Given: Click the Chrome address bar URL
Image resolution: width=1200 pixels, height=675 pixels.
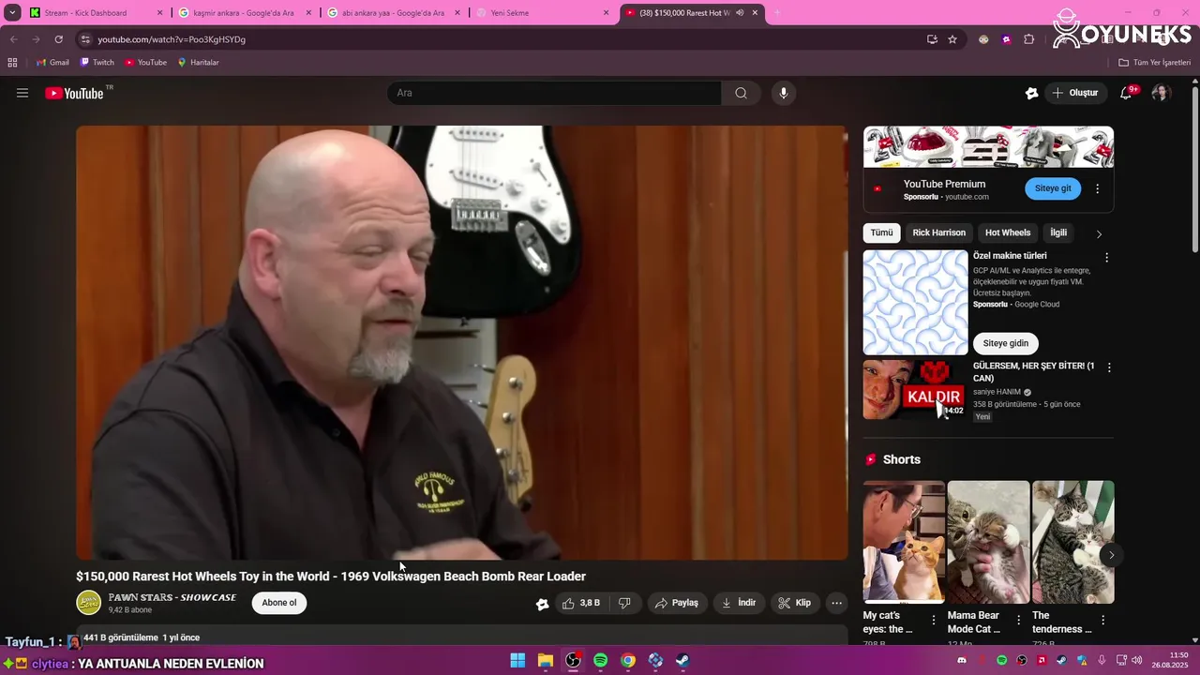Looking at the screenshot, I should tap(172, 39).
